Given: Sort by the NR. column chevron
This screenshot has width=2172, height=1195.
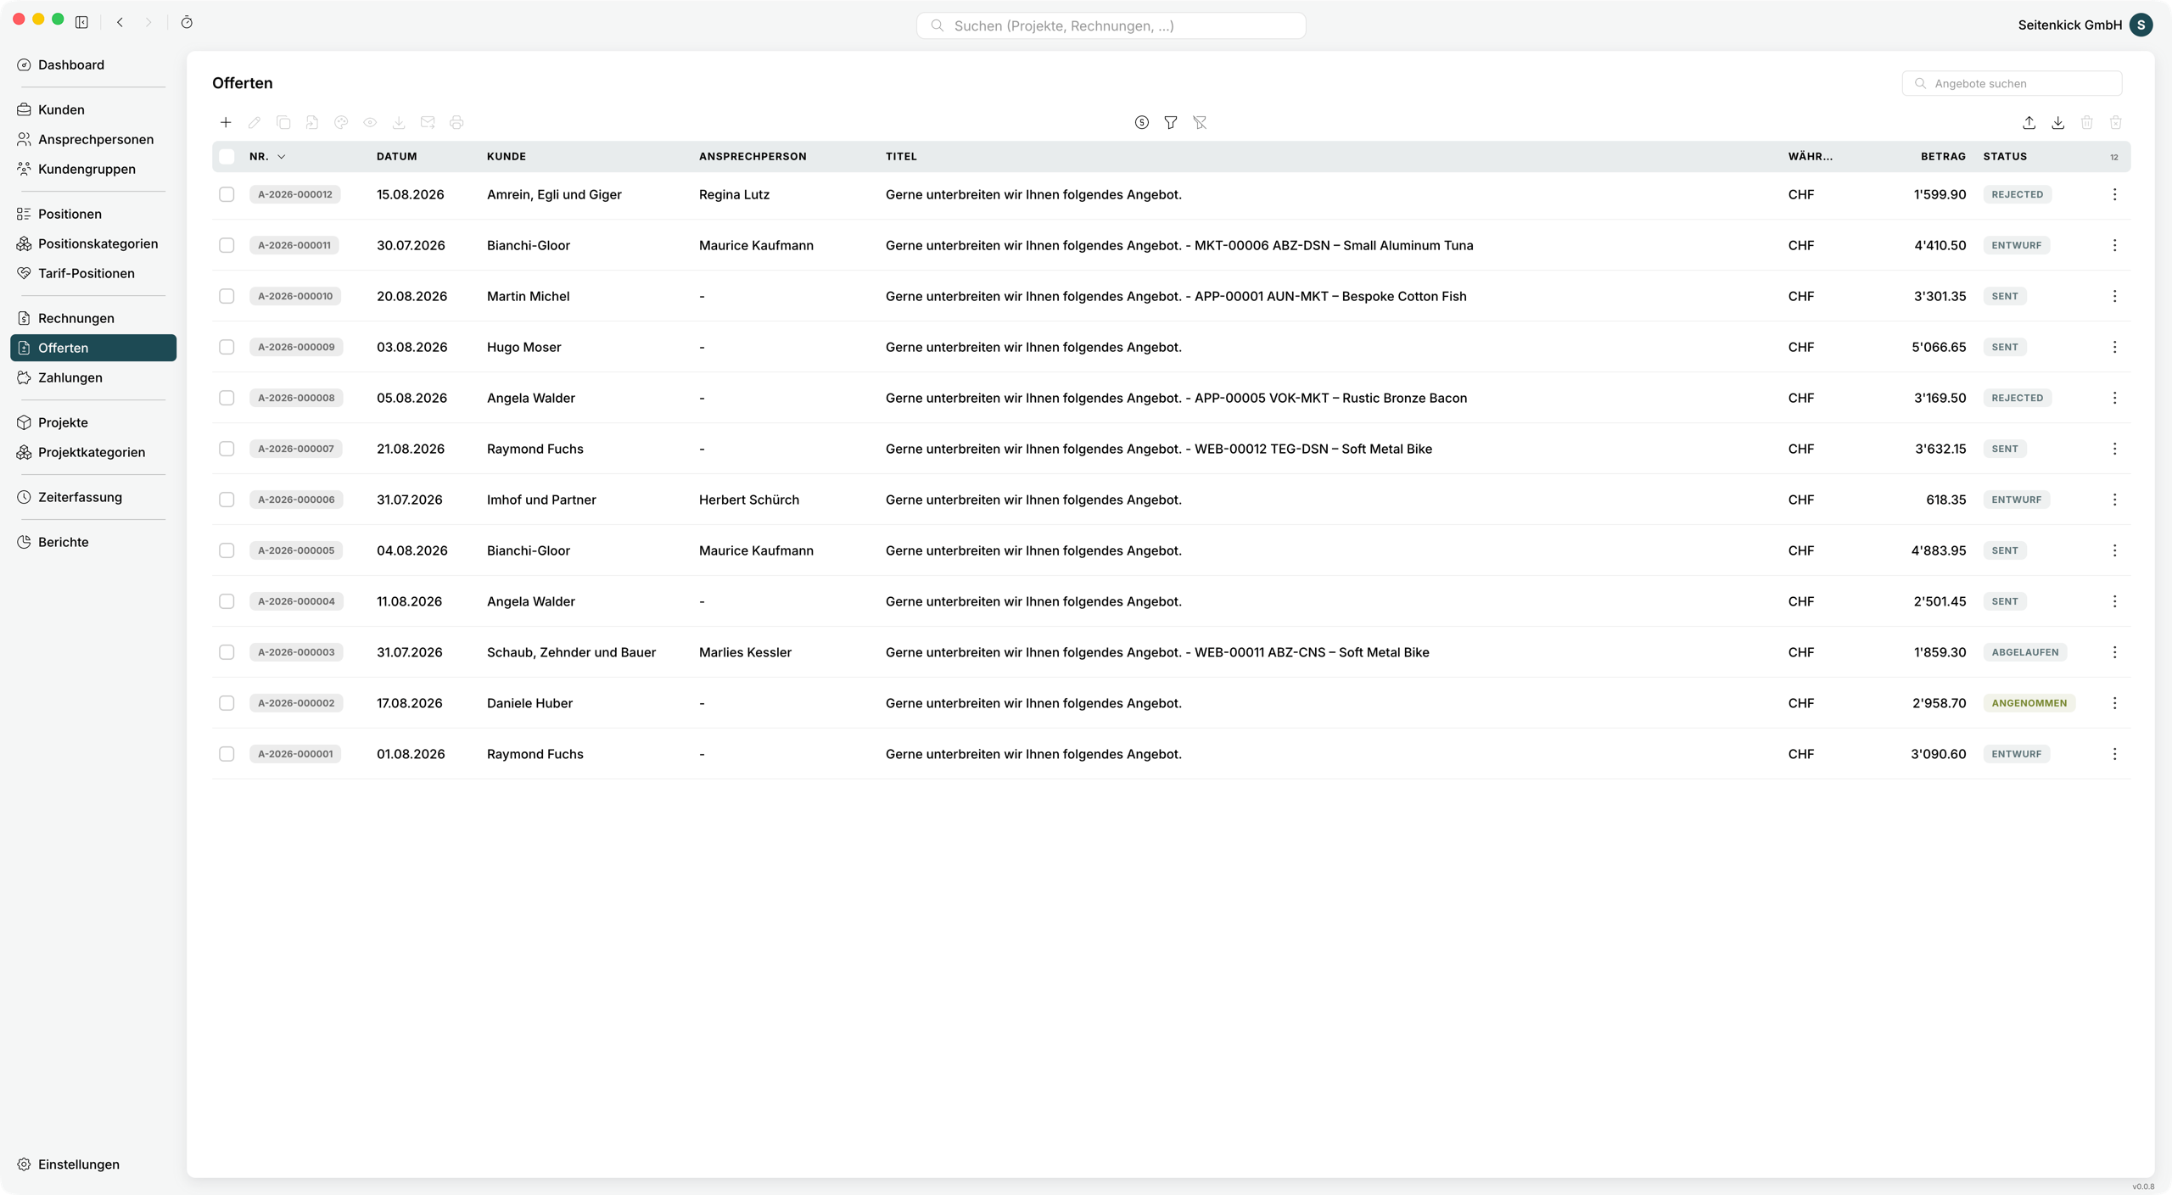Looking at the screenshot, I should [282, 156].
